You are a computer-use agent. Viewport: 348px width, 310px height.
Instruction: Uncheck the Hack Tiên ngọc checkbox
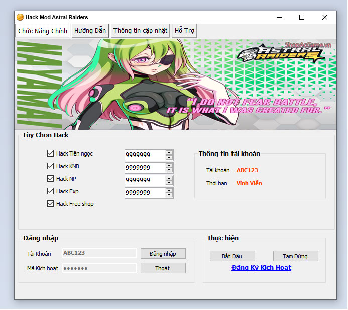tap(50, 153)
